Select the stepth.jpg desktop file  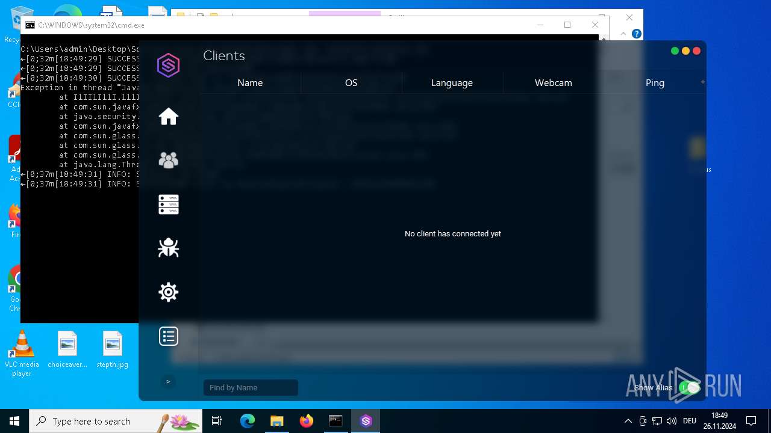click(113, 349)
